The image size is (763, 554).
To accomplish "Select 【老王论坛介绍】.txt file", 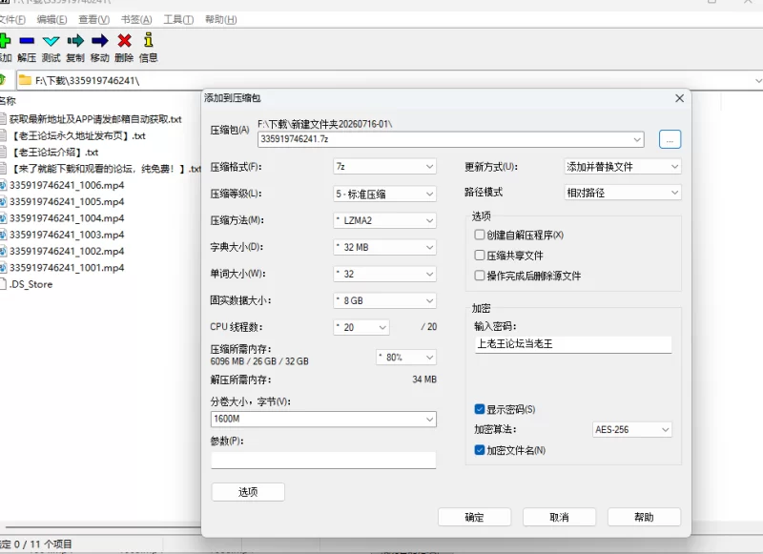I will click(53, 153).
